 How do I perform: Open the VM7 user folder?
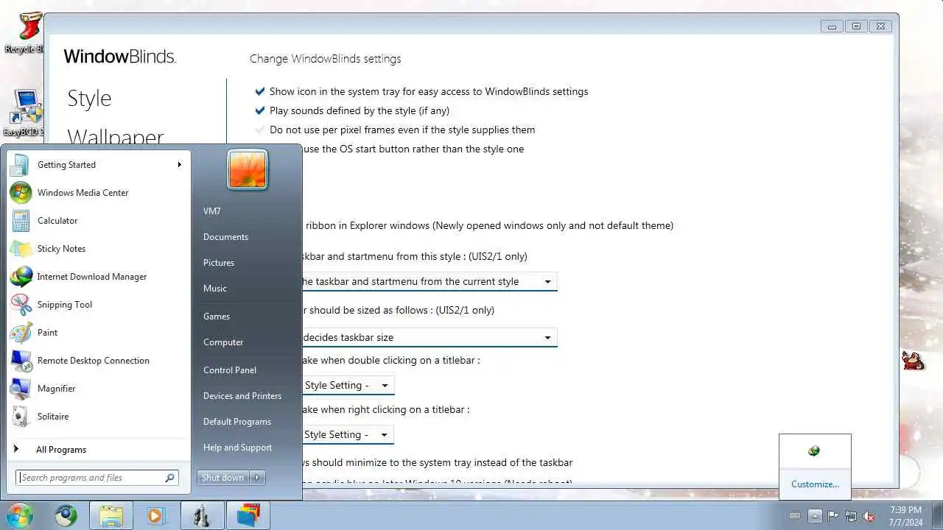click(x=212, y=211)
